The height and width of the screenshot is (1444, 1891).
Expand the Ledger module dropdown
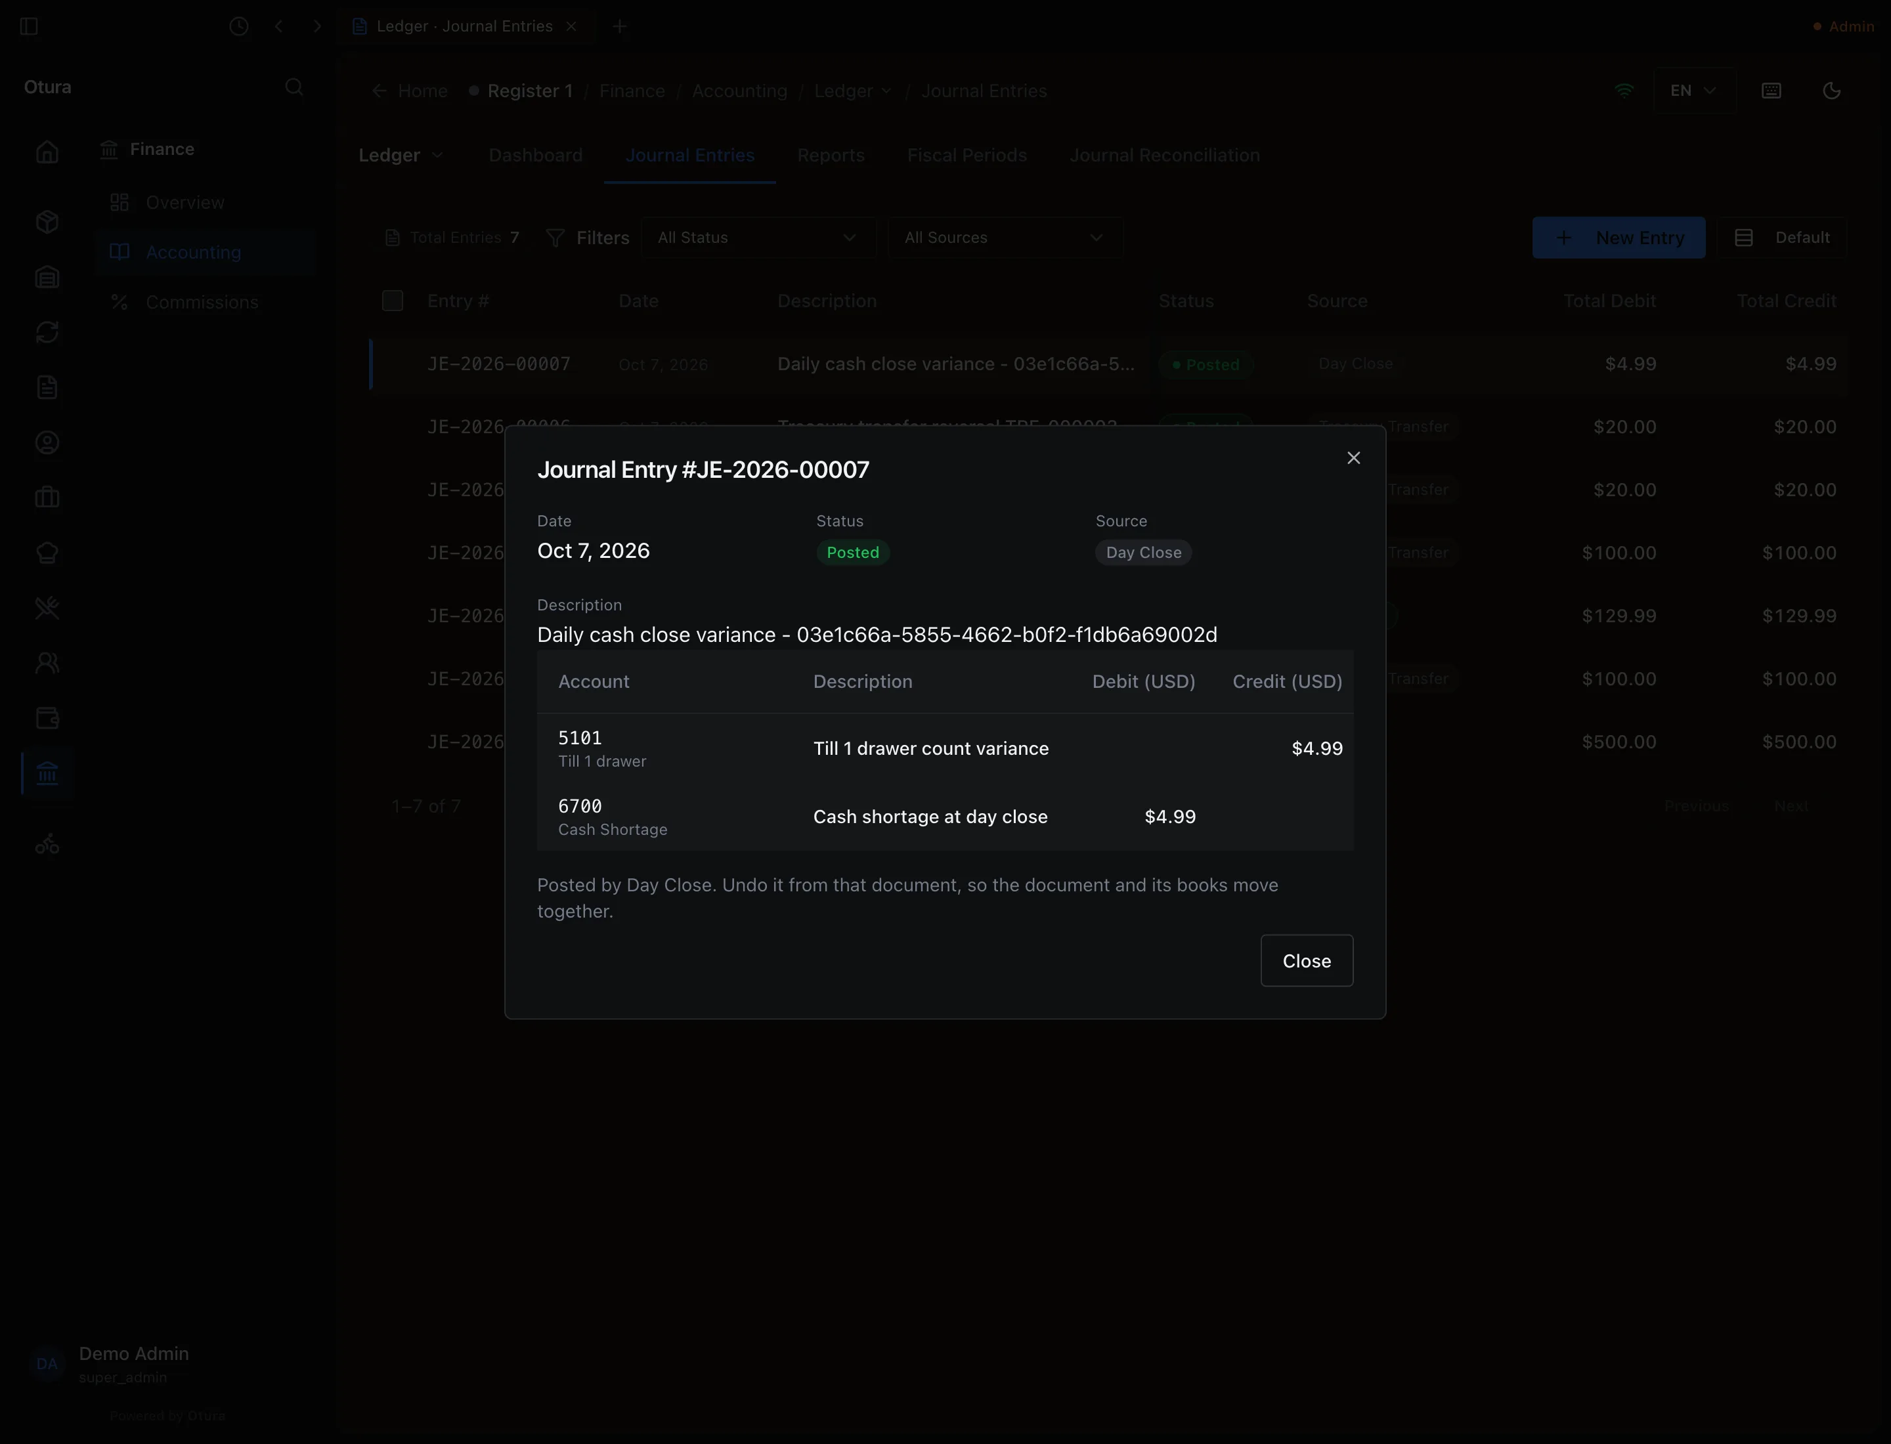tap(401, 156)
